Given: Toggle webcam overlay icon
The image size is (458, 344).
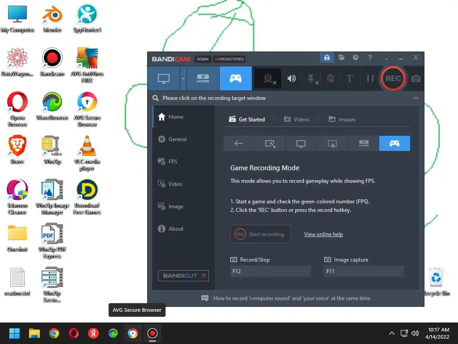Looking at the screenshot, I should click(x=268, y=78).
